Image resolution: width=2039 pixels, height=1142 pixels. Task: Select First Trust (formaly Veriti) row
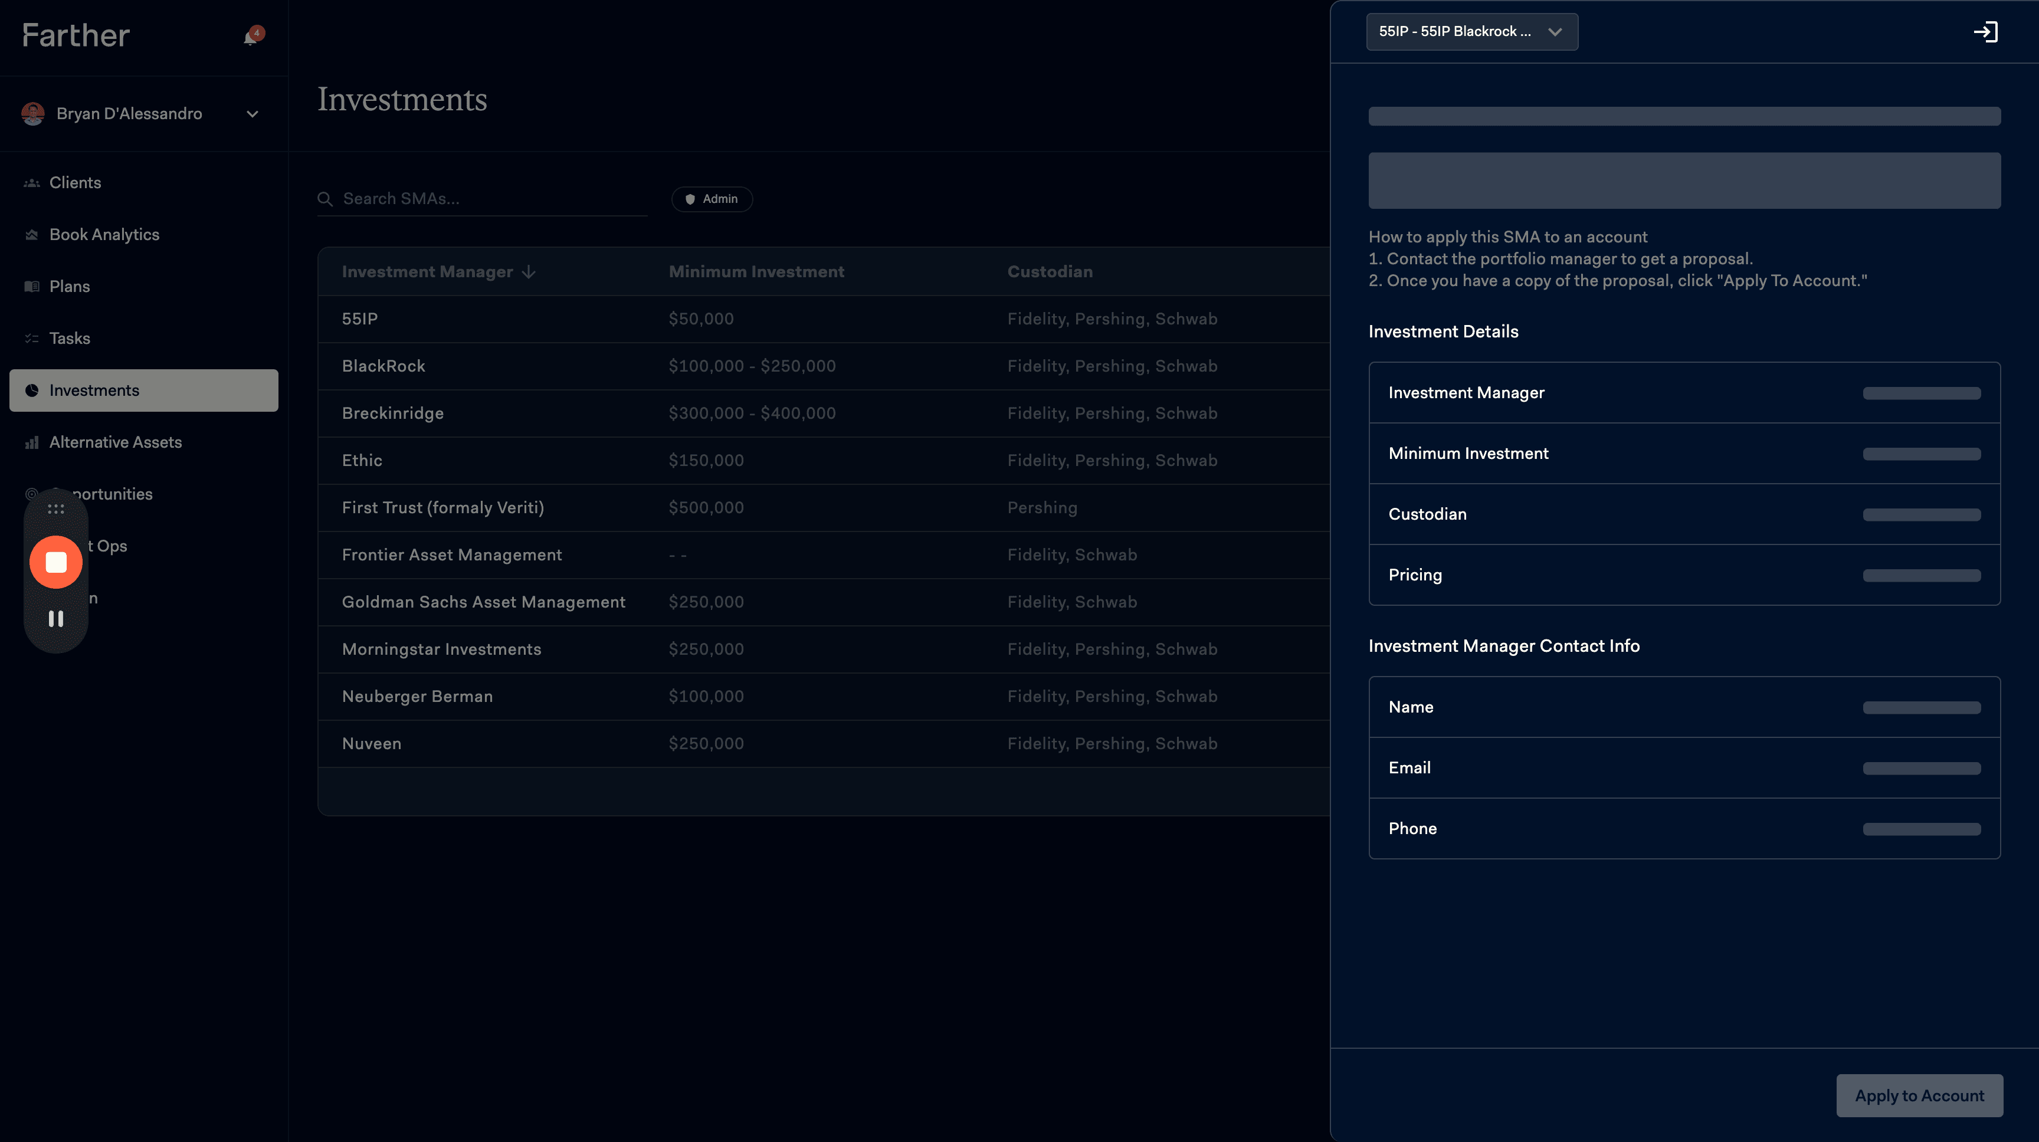[823, 507]
